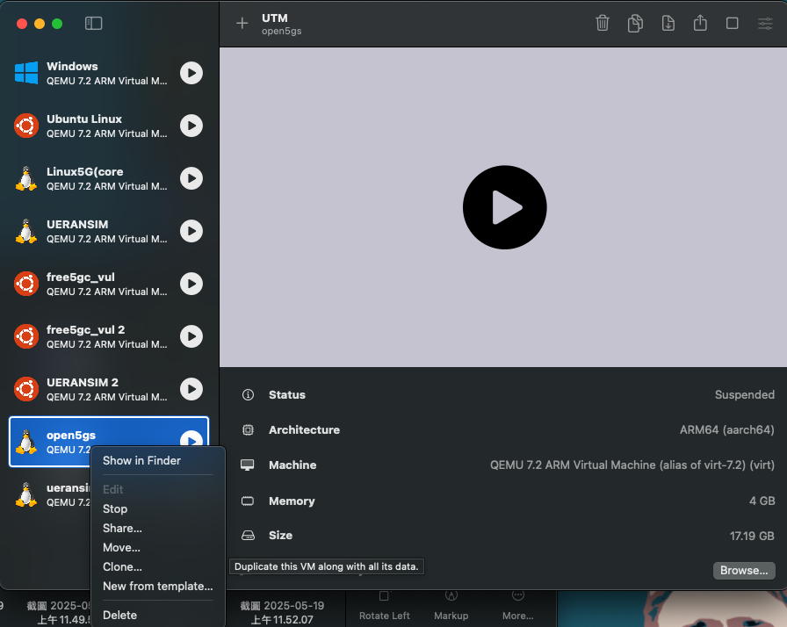Select the Windows VM name text
This screenshot has width=787, height=627.
(x=72, y=66)
